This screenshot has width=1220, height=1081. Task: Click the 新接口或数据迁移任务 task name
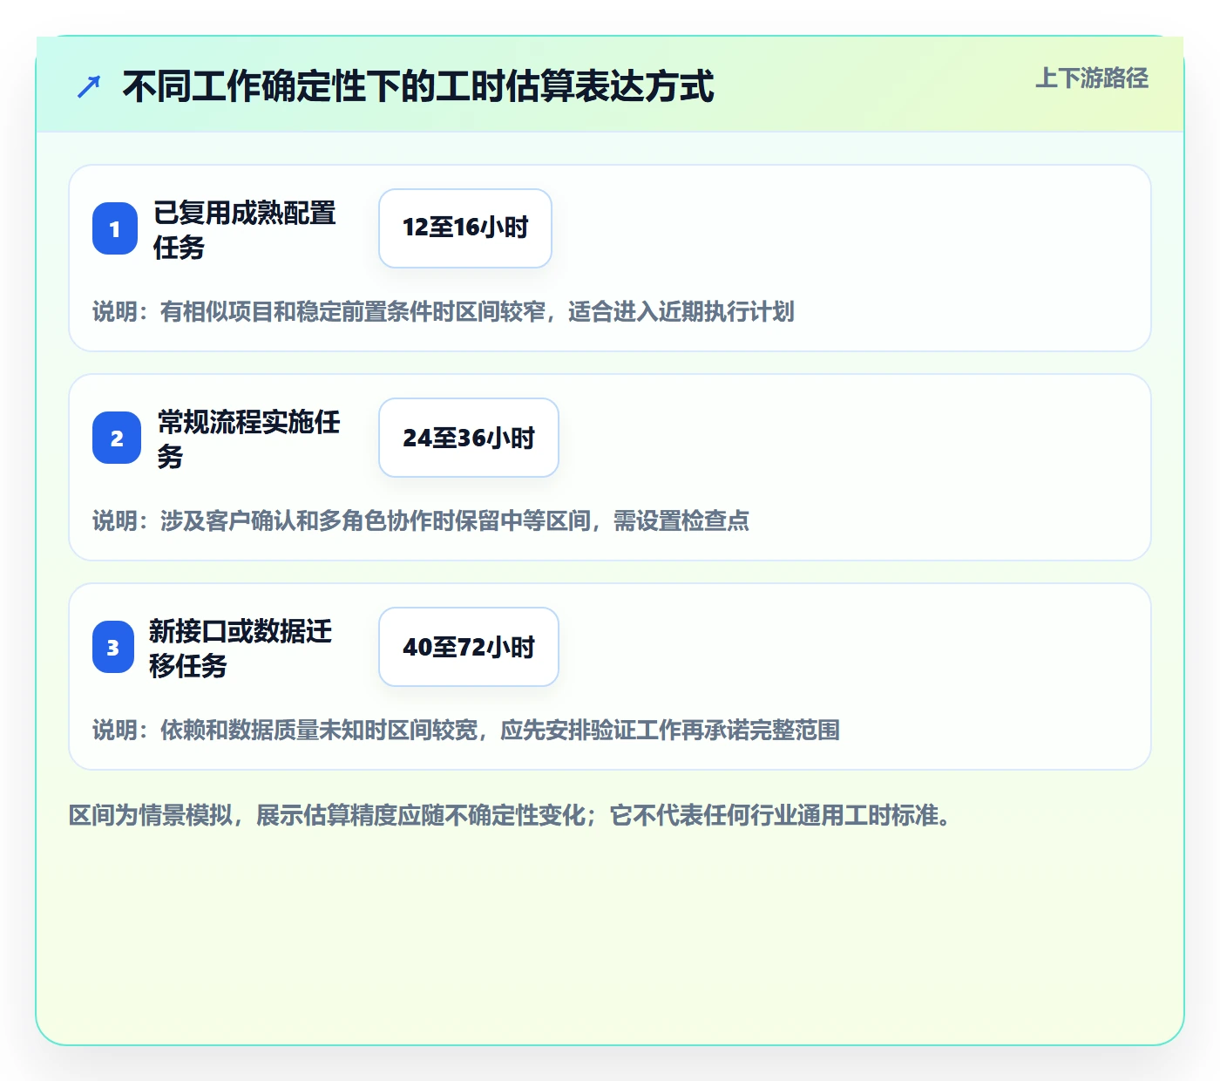(x=241, y=648)
